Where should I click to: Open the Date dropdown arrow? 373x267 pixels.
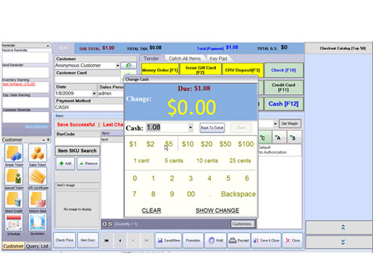point(94,93)
